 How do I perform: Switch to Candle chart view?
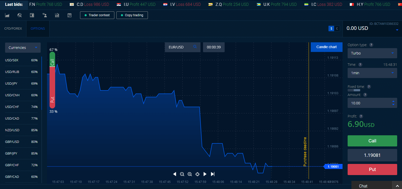[x=327, y=47]
